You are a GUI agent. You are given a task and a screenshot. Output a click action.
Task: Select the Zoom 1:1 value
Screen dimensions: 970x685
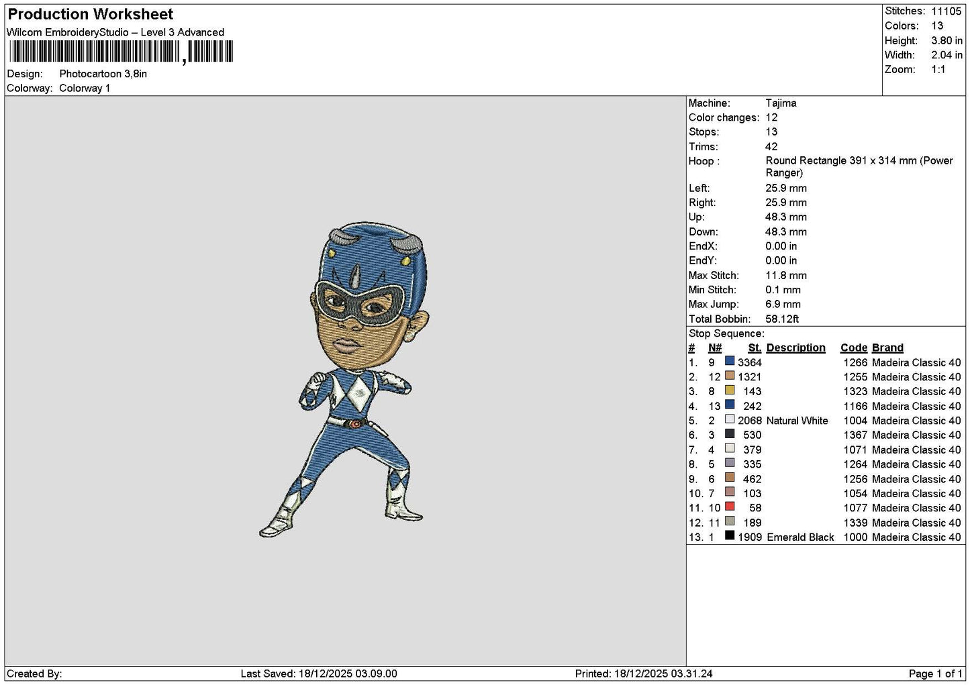(x=938, y=70)
